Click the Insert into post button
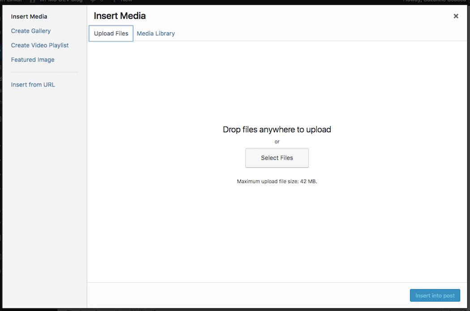Viewport: 470px width, 311px height. 435,295
